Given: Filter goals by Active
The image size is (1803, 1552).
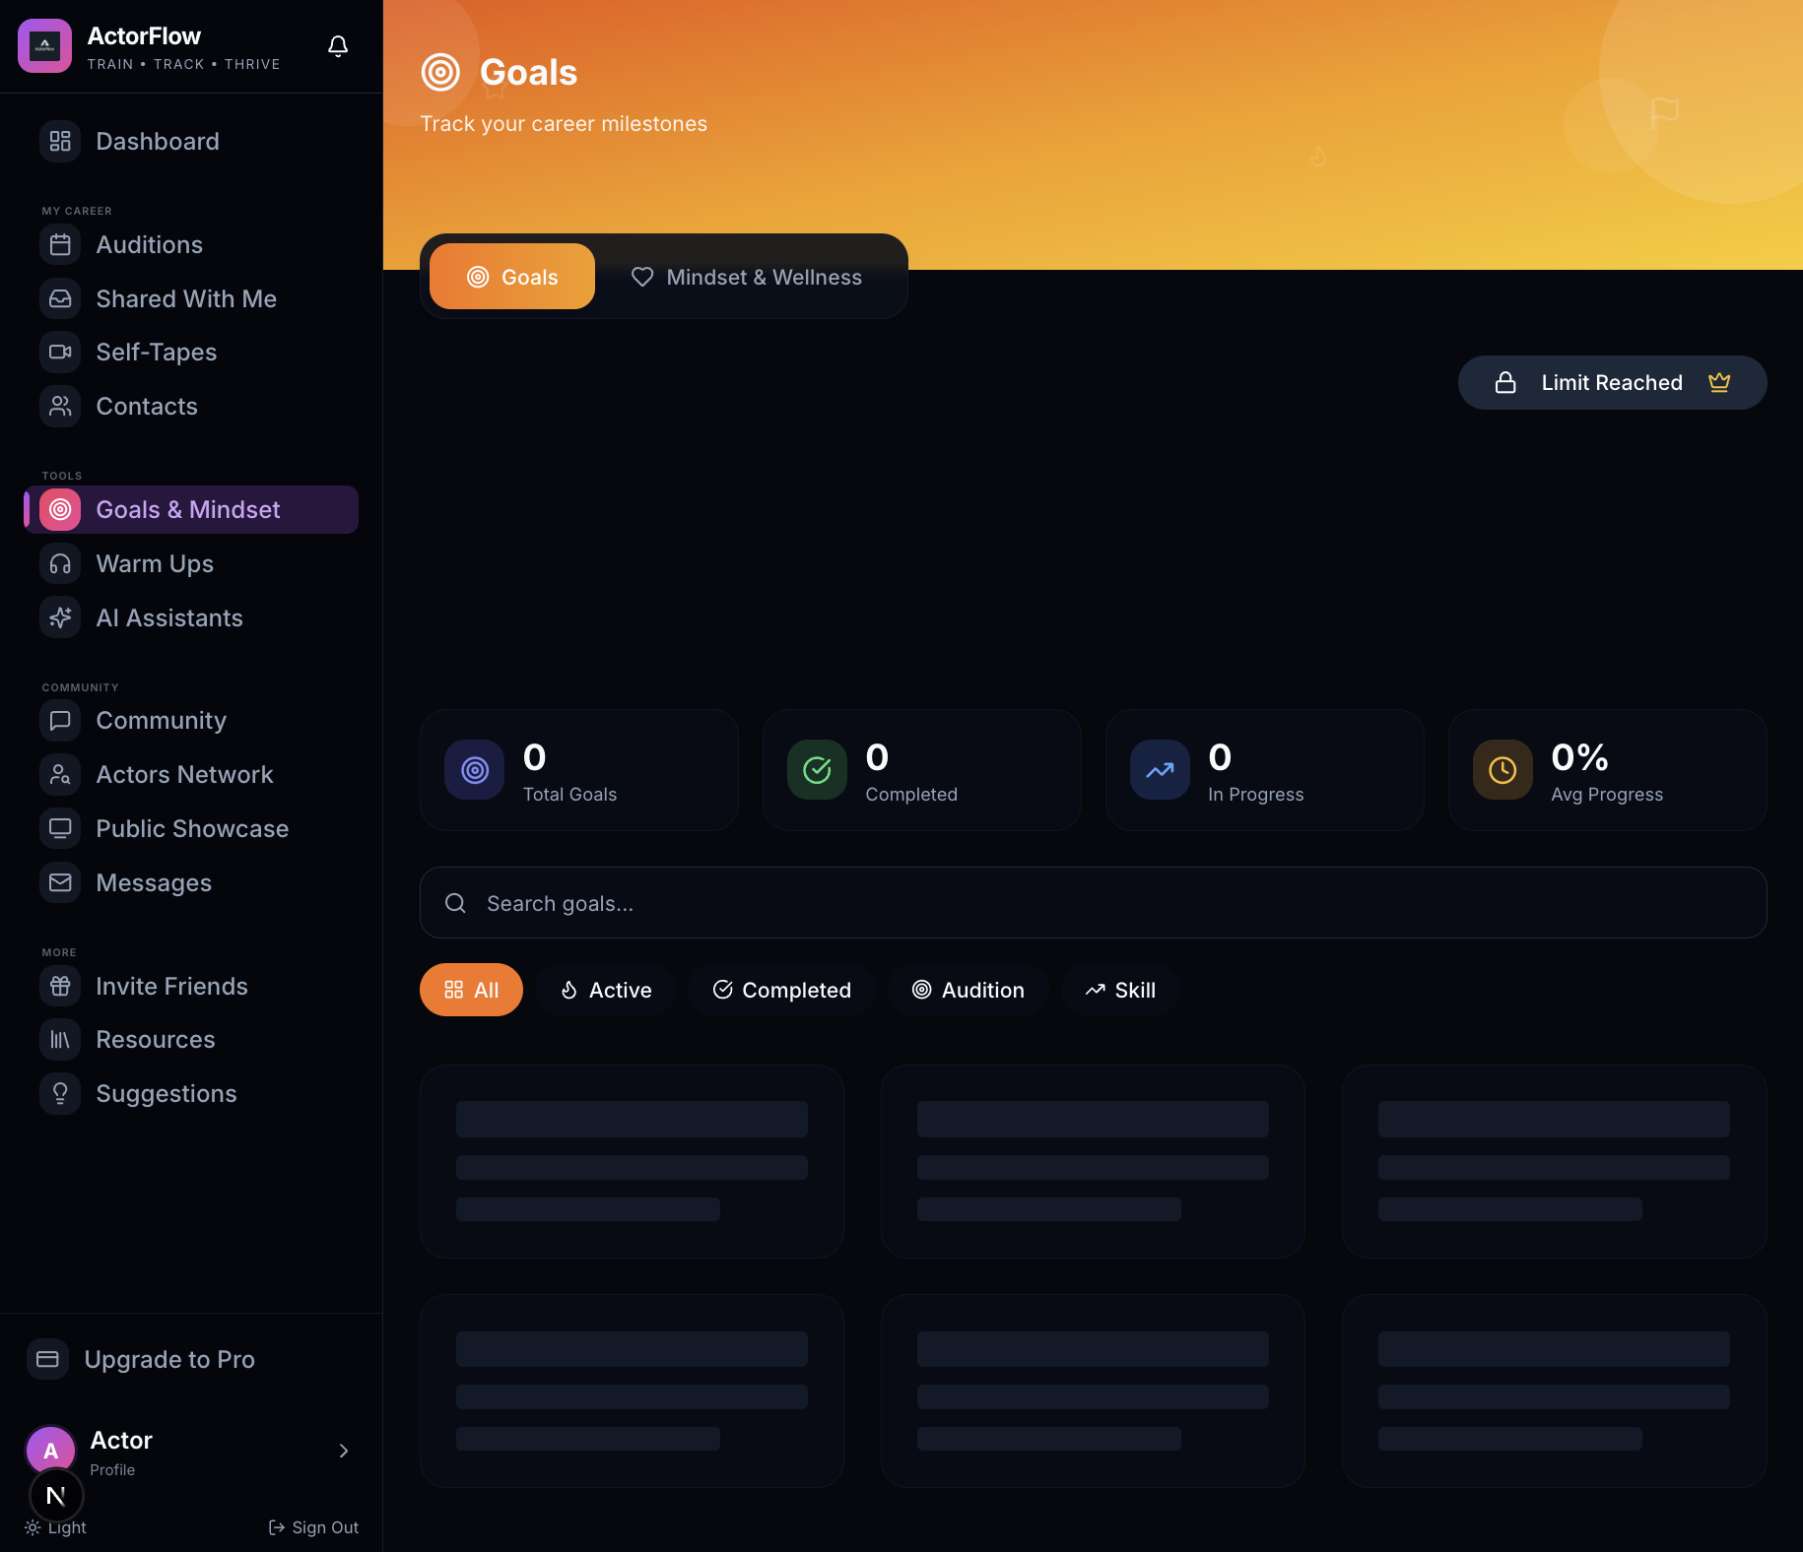Looking at the screenshot, I should (x=606, y=990).
